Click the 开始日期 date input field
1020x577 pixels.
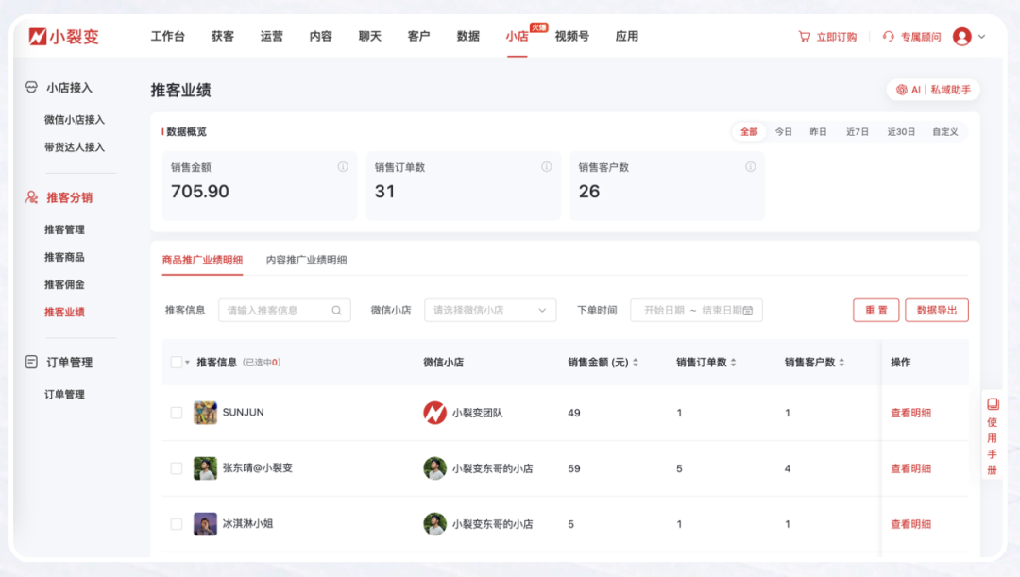(x=664, y=311)
